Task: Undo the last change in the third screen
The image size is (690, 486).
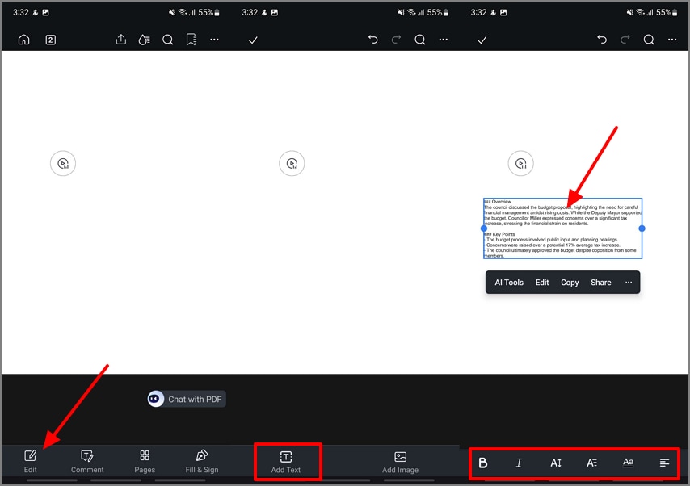Action: (602, 40)
